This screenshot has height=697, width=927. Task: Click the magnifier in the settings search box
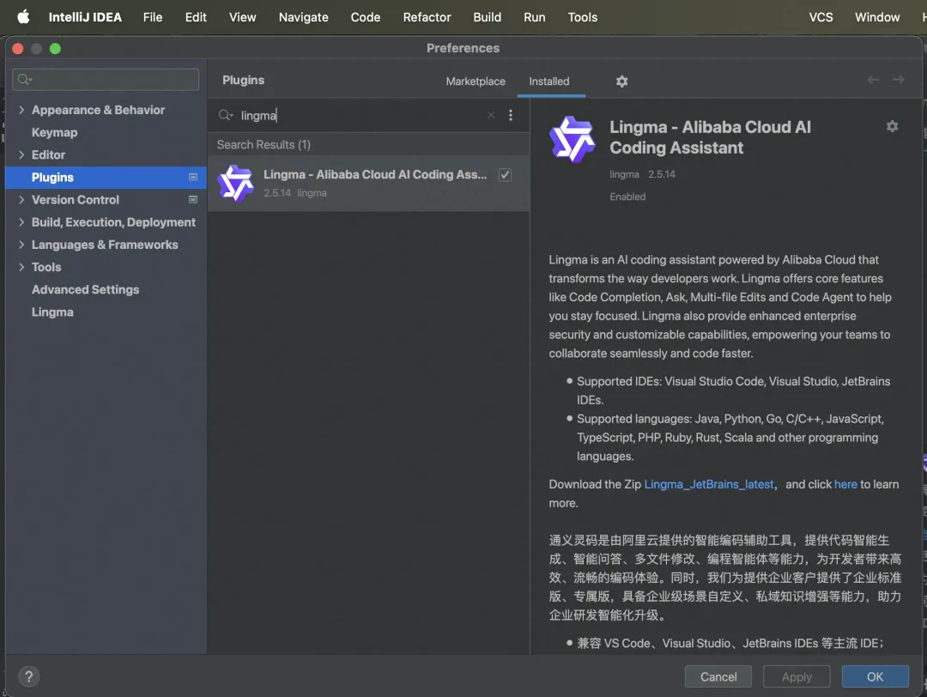click(x=24, y=79)
